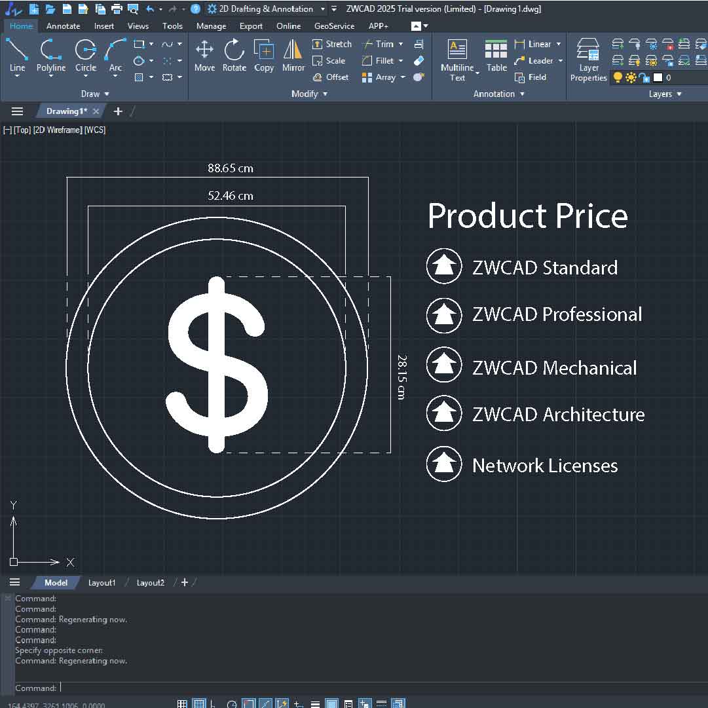708x708 pixels.
Task: Click the command line input field
Action: pos(362,688)
